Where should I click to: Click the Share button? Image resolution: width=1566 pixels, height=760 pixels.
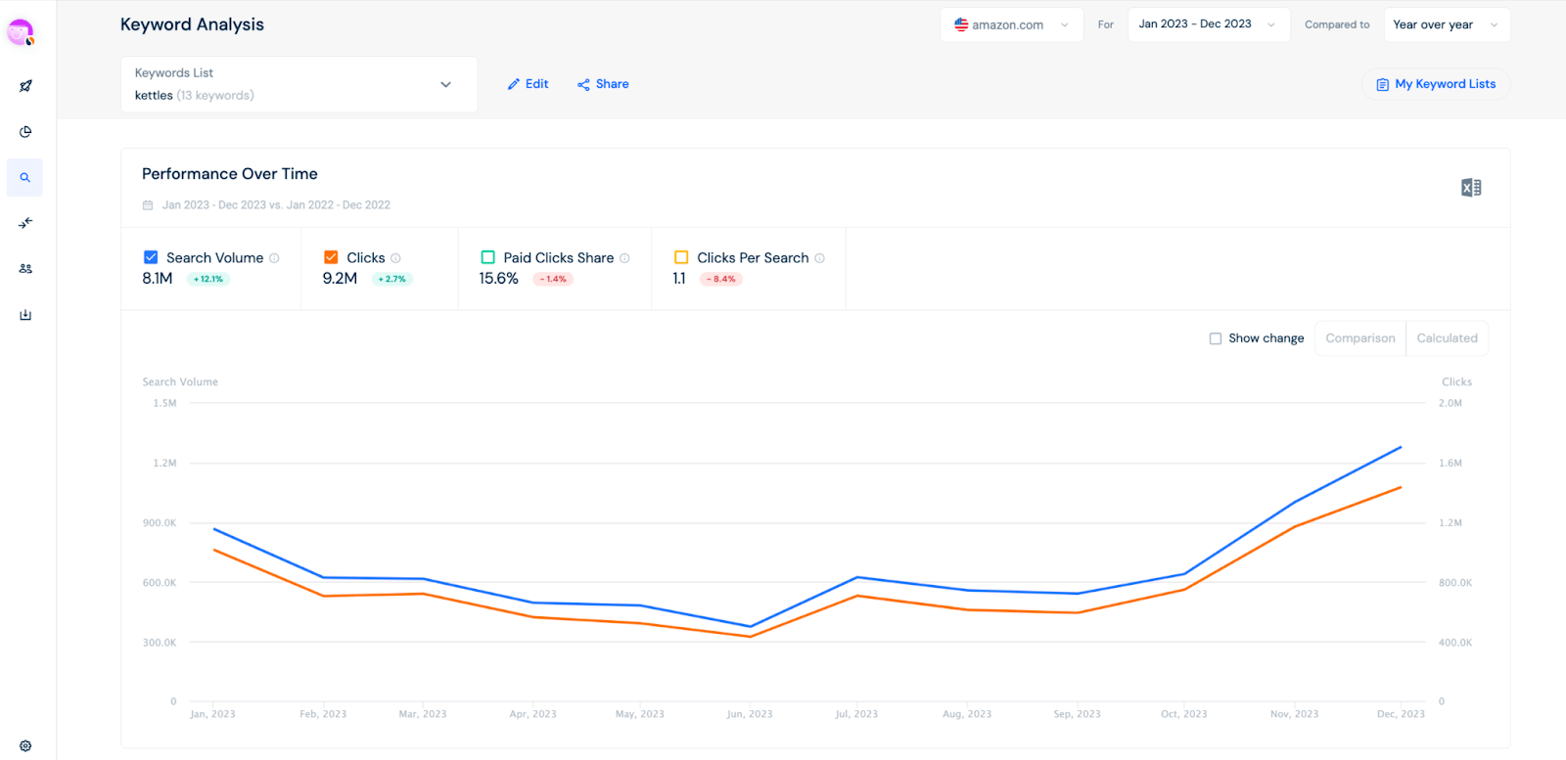coord(603,84)
